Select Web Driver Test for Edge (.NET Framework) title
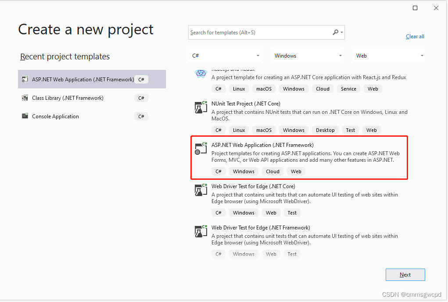This screenshot has width=448, height=302. (261, 228)
